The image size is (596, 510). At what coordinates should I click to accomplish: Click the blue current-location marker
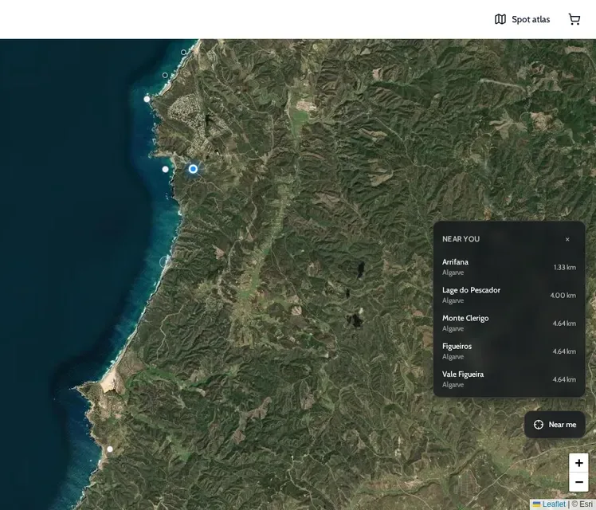(x=193, y=169)
